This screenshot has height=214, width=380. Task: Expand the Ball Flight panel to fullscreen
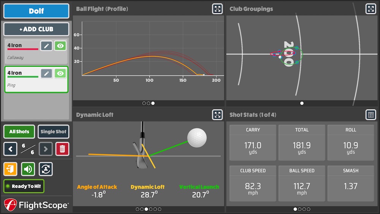coord(217,9)
